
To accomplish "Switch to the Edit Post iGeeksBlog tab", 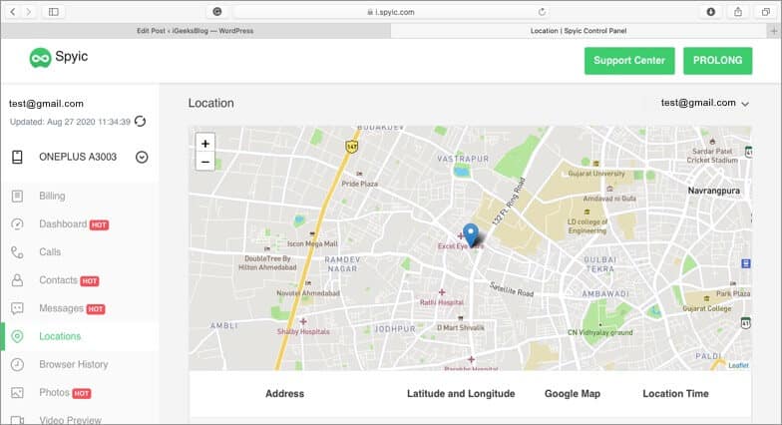I will coord(195,30).
